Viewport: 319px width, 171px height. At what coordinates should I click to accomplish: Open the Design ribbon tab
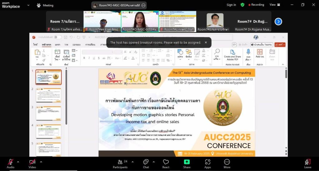pyautogui.click(x=77, y=44)
